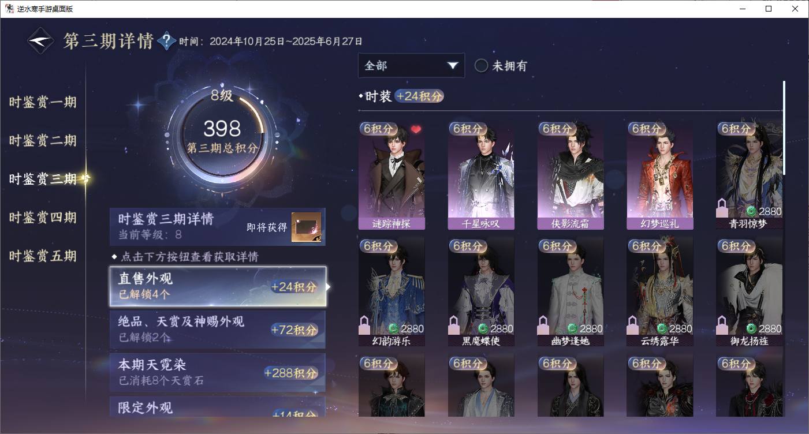Switch to 时鉴赏一期 tab
Screen dimensions: 809x434
43,103
